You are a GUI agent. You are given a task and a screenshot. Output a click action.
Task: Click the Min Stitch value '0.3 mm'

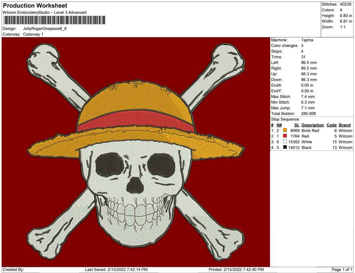[x=308, y=102]
